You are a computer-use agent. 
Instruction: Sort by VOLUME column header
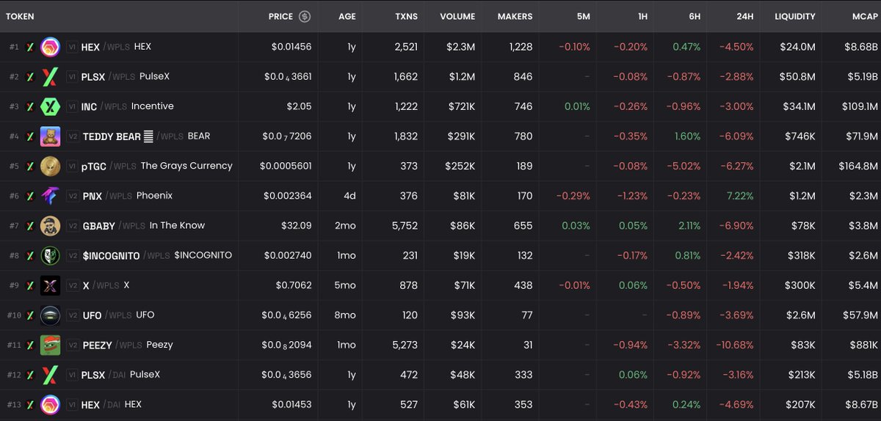(x=457, y=16)
